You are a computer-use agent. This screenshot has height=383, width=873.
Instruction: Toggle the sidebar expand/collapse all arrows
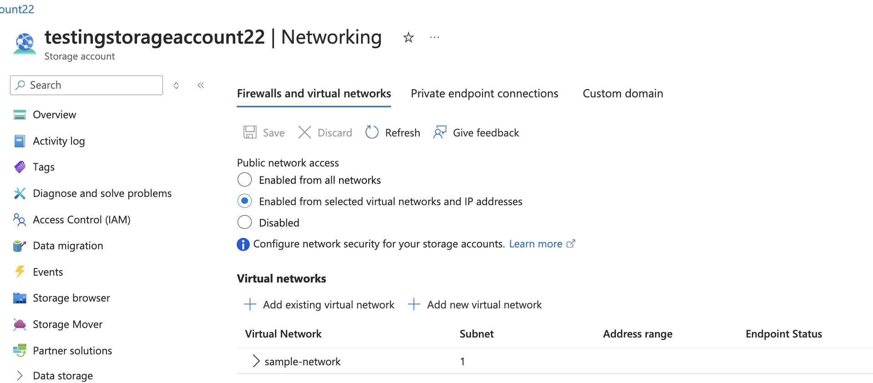coord(176,85)
